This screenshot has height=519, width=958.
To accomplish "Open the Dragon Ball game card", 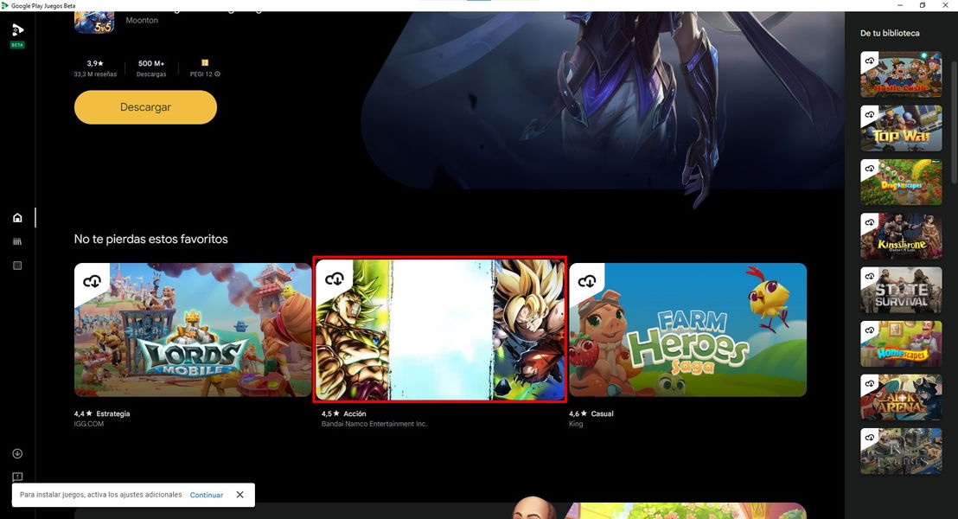I will pyautogui.click(x=440, y=330).
